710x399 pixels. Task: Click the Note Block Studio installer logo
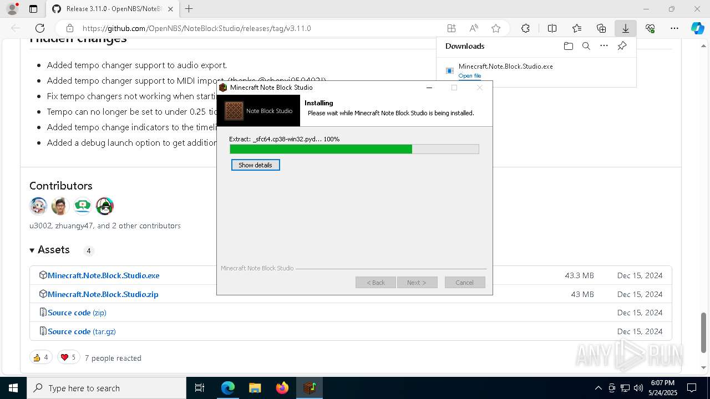point(258,111)
